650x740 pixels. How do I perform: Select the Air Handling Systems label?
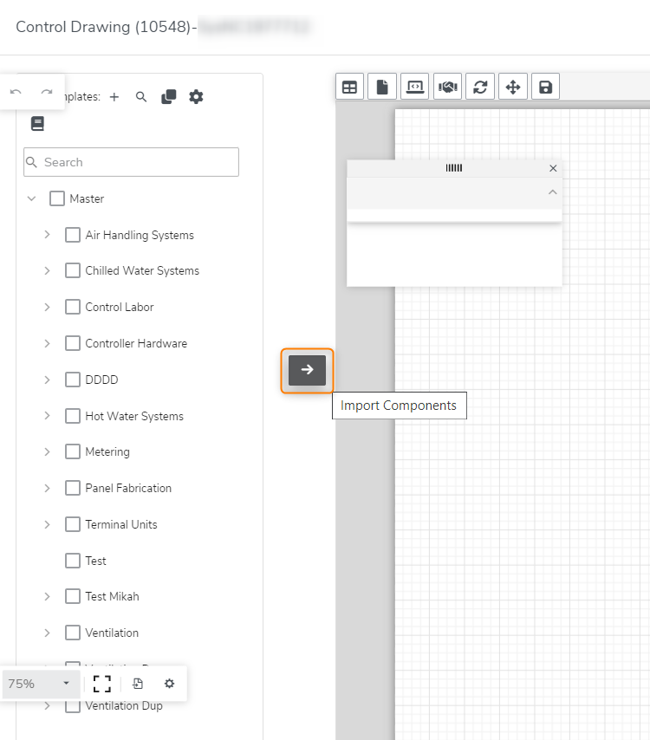pos(140,235)
